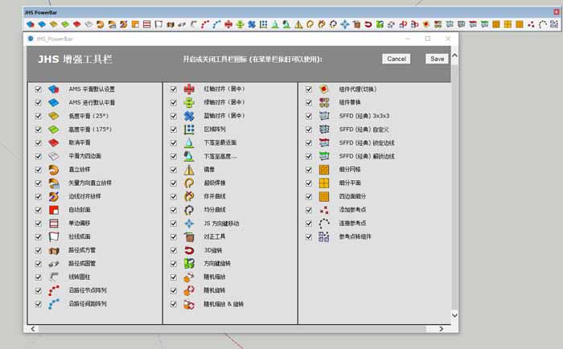Click the 连接参考点 dotted arc icon
Screen dimensions: 563x349
(324, 224)
